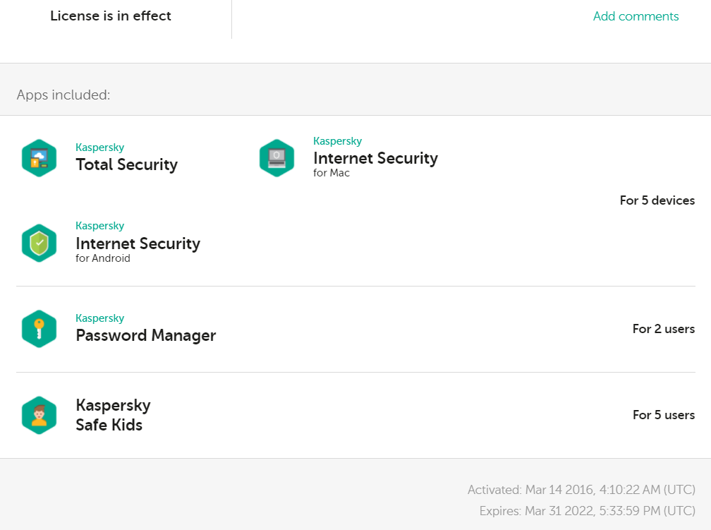
Task: Click the 'For 2 users' label
Action: (663, 329)
